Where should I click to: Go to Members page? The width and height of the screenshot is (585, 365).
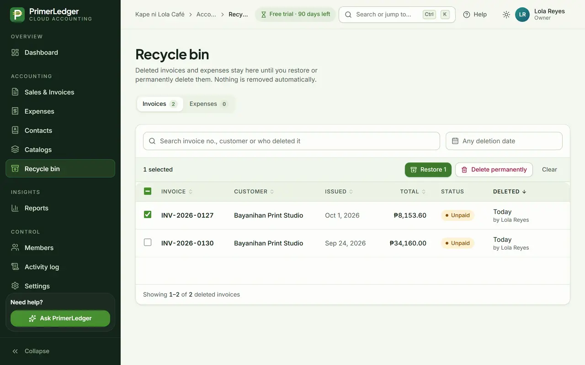click(x=60, y=248)
